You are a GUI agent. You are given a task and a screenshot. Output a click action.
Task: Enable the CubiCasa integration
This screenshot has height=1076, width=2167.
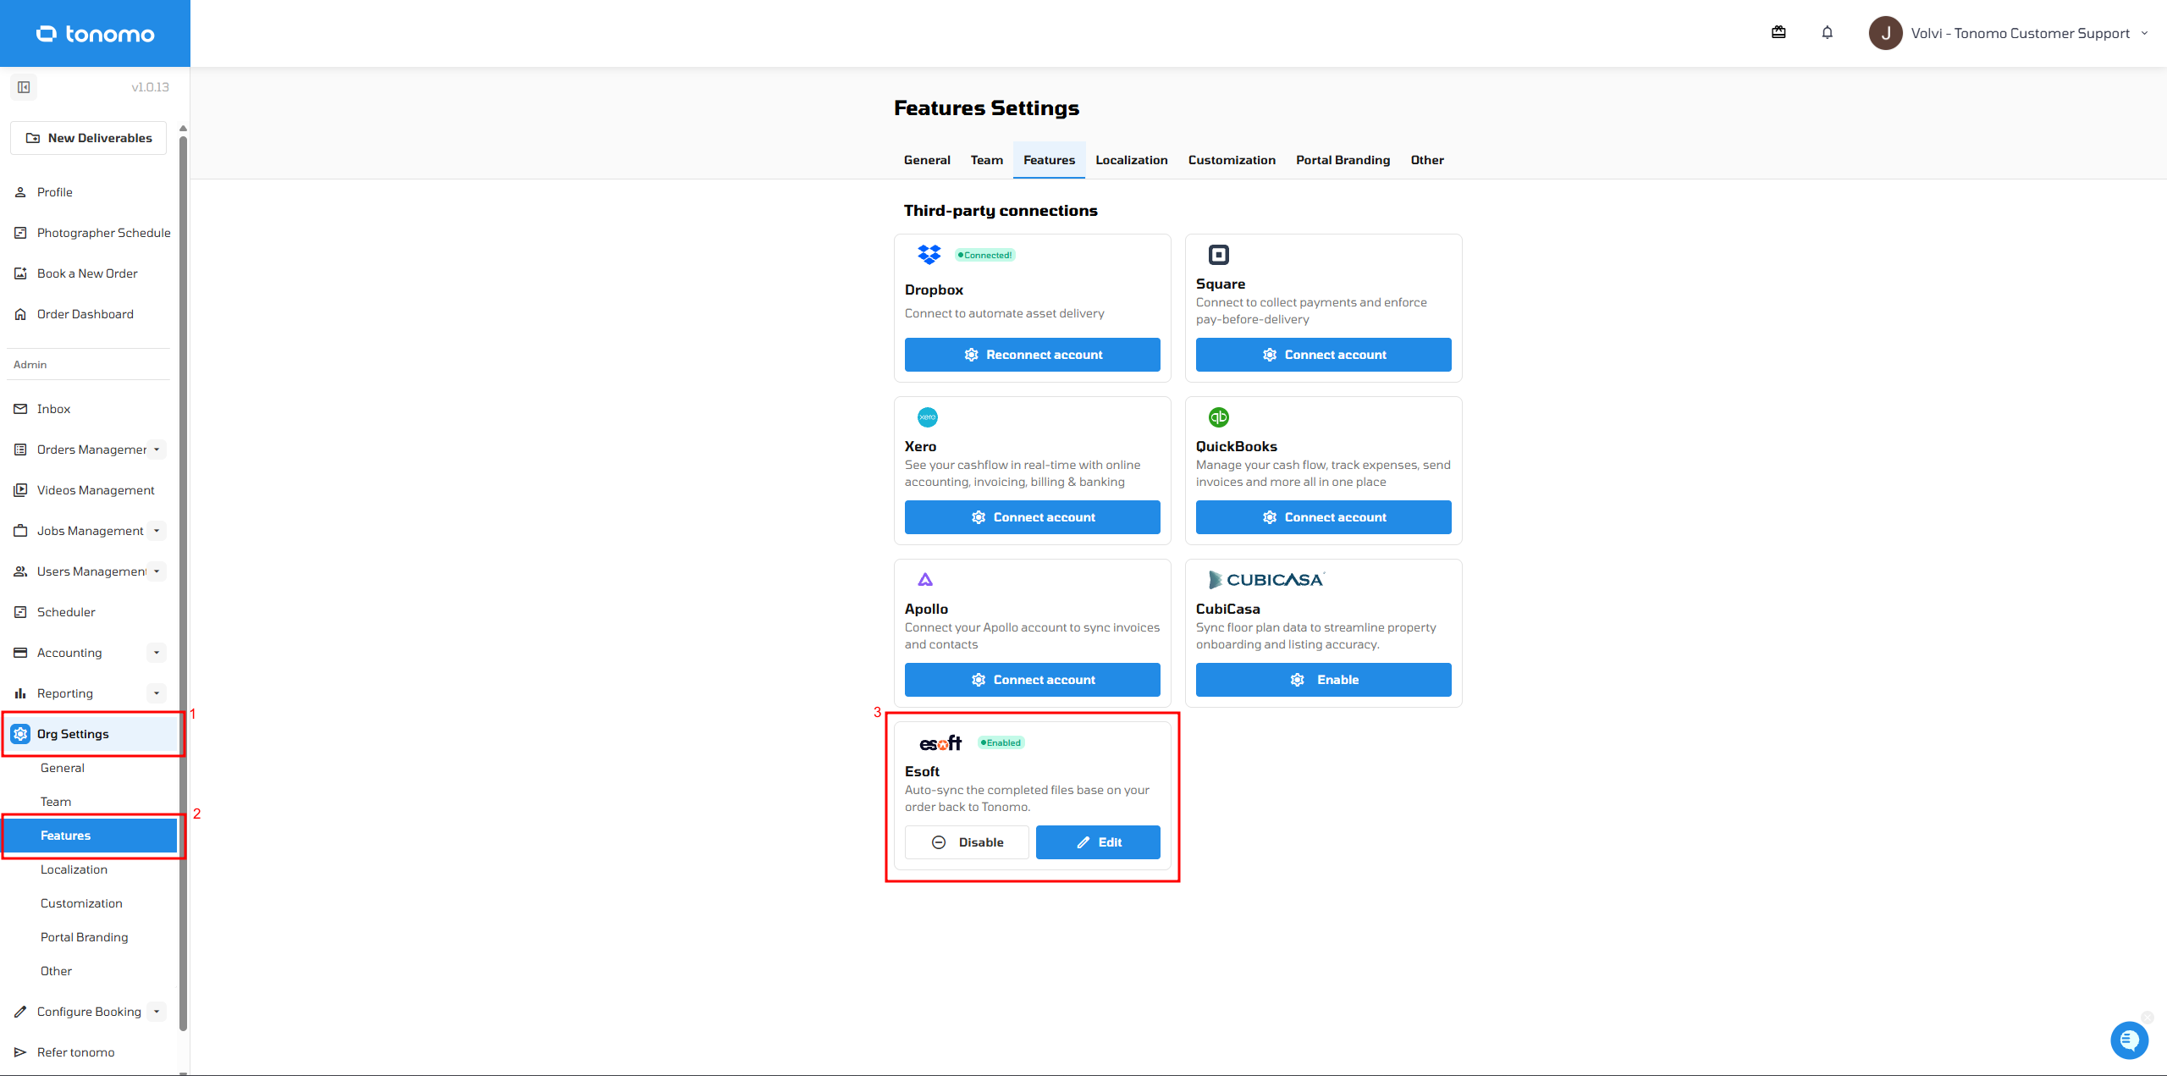point(1323,680)
